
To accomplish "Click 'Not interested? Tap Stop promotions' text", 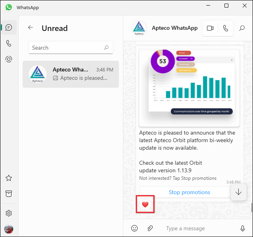I will tap(178, 178).
